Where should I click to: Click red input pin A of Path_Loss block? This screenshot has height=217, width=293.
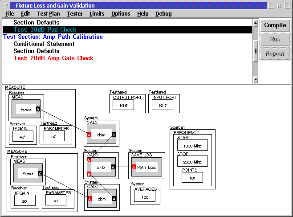tap(134, 167)
